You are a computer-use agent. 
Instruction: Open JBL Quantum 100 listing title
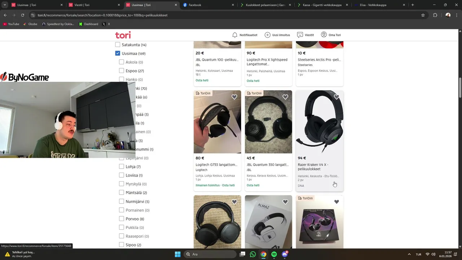pyautogui.click(x=217, y=60)
